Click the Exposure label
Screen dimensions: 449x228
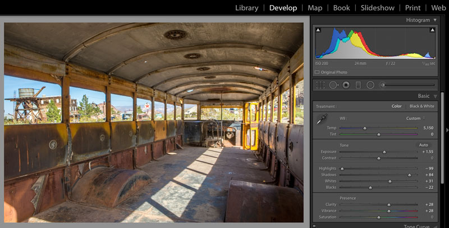point(328,152)
